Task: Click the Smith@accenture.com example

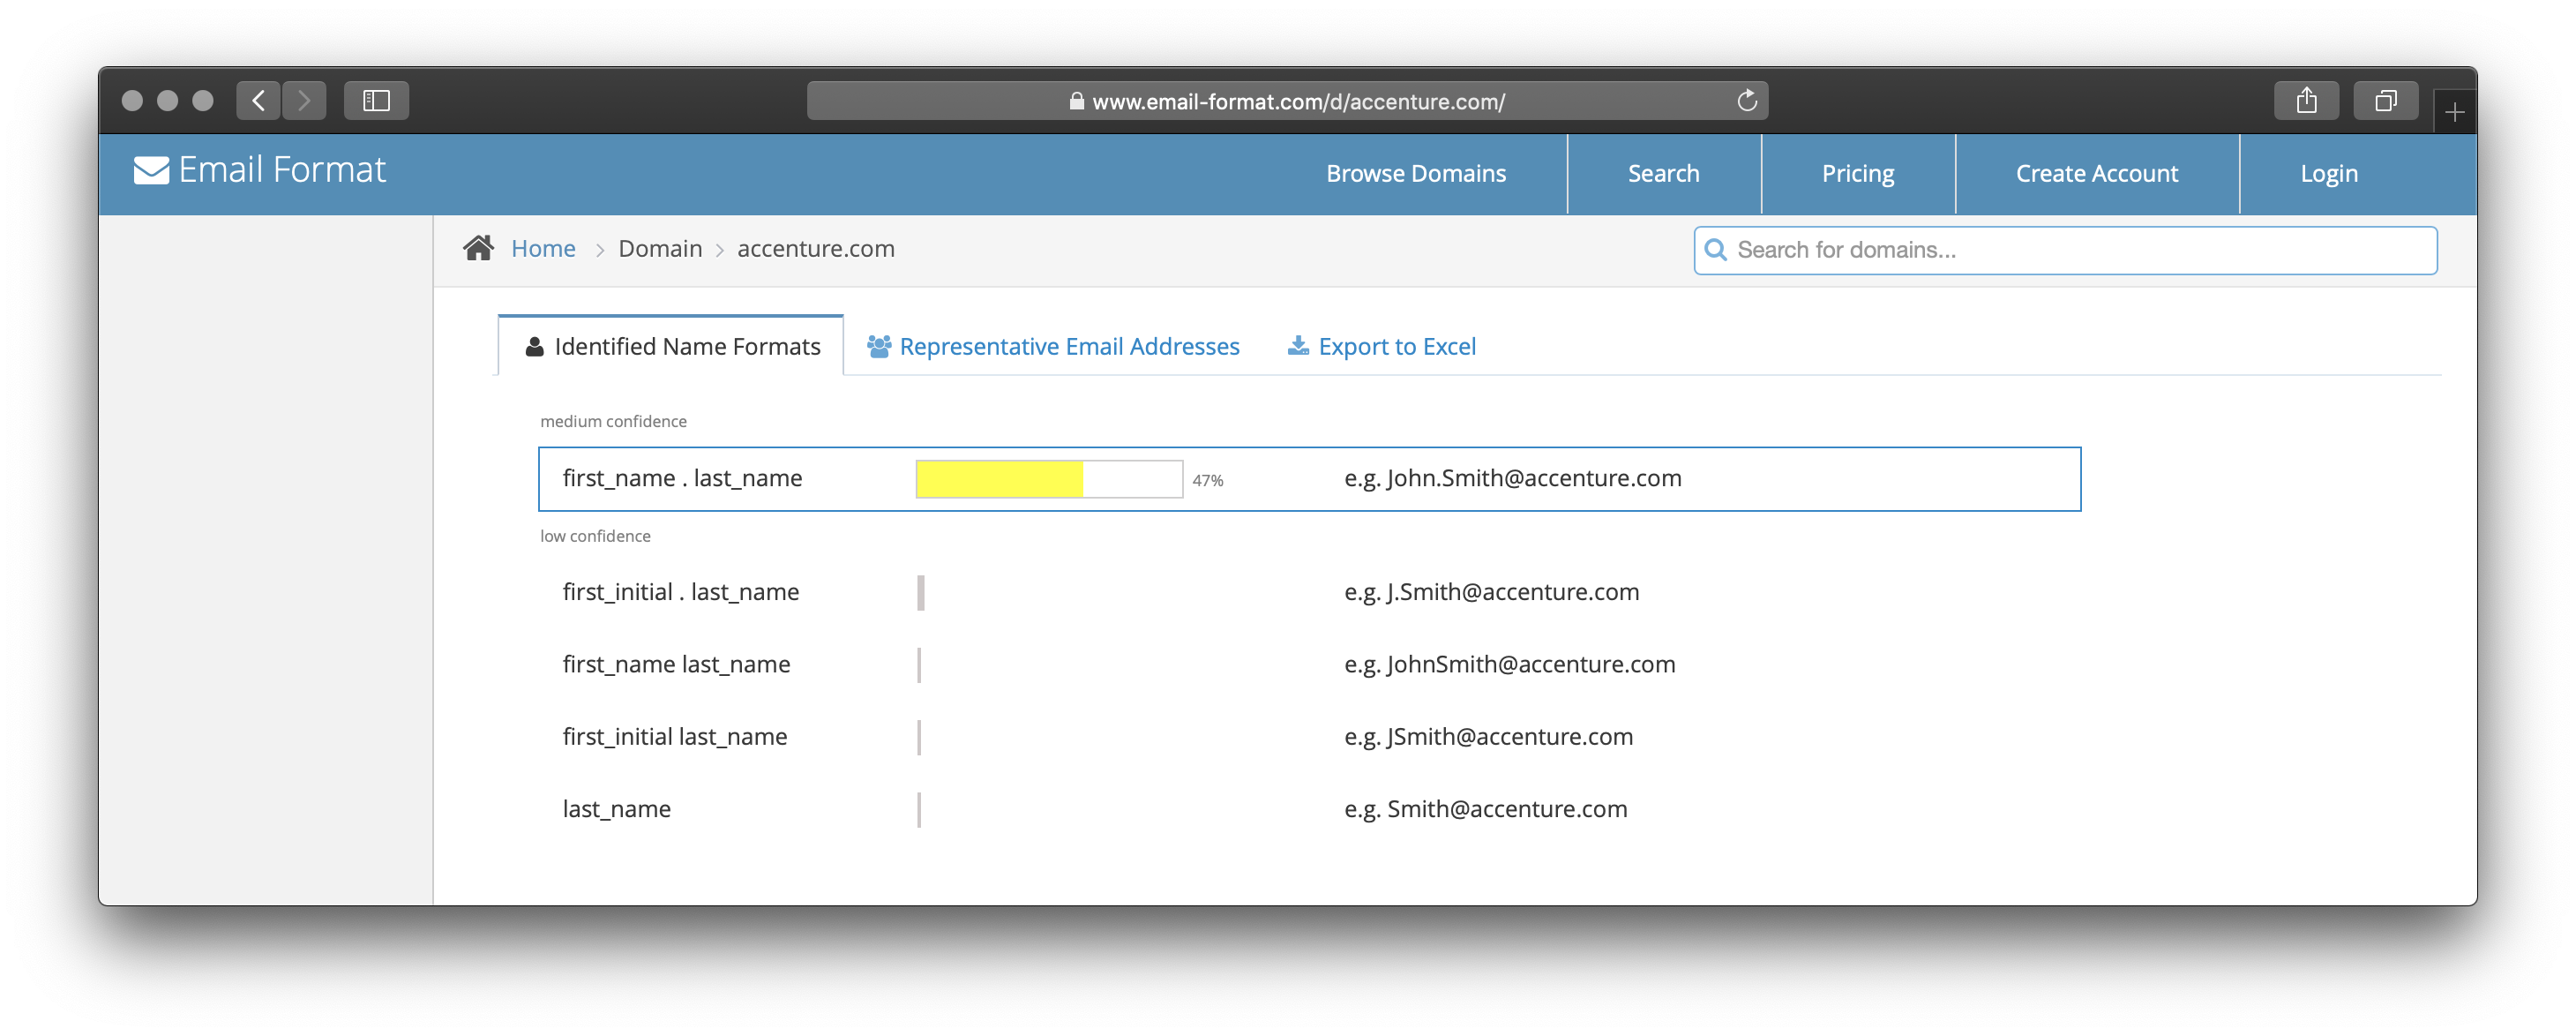Action: (1506, 810)
